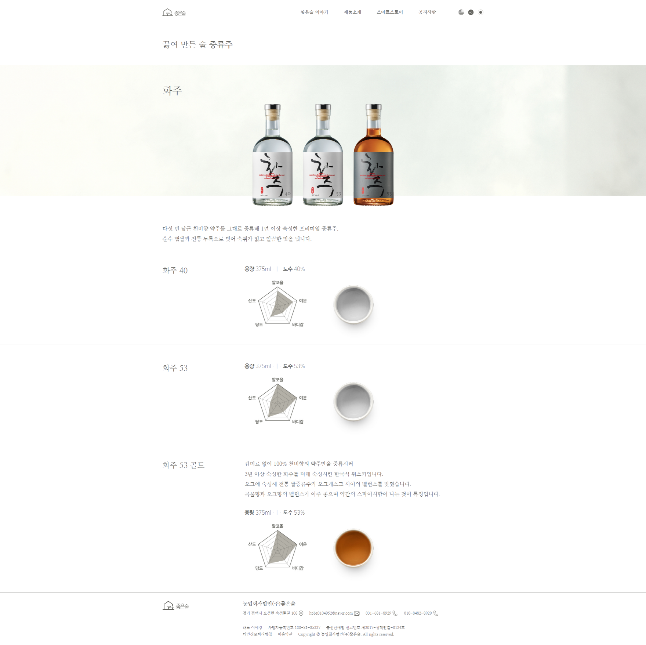The image size is (646, 645).
Task: Click the envelope icon next to email
Action: [x=357, y=613]
